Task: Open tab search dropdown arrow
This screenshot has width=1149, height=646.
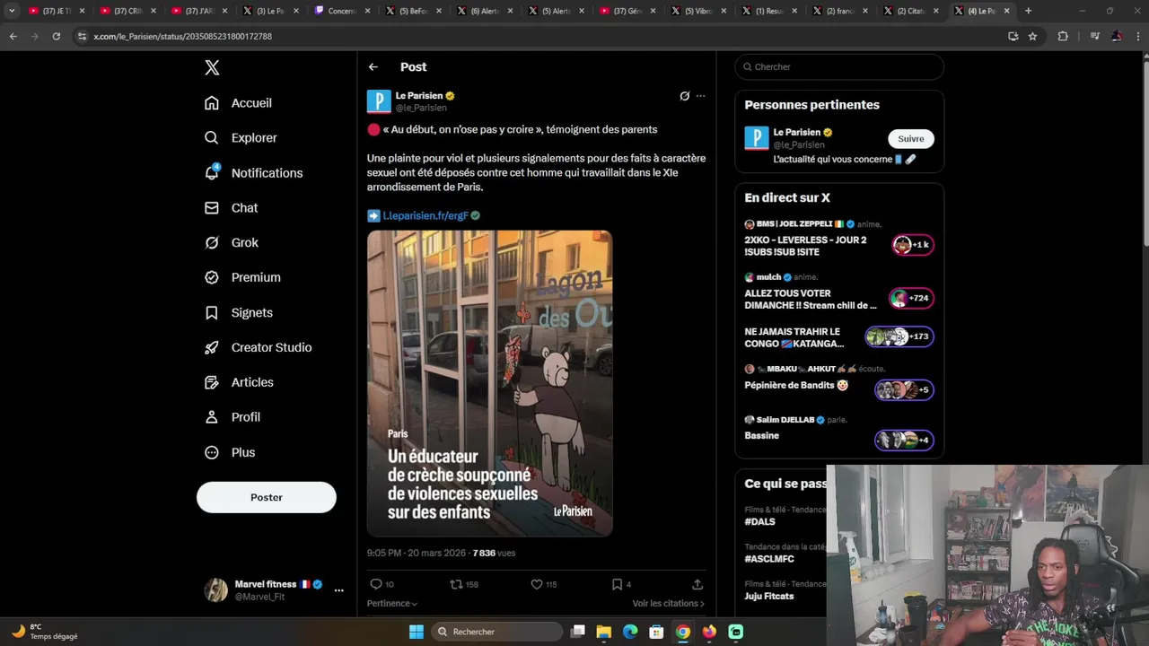Action: pos(12,11)
